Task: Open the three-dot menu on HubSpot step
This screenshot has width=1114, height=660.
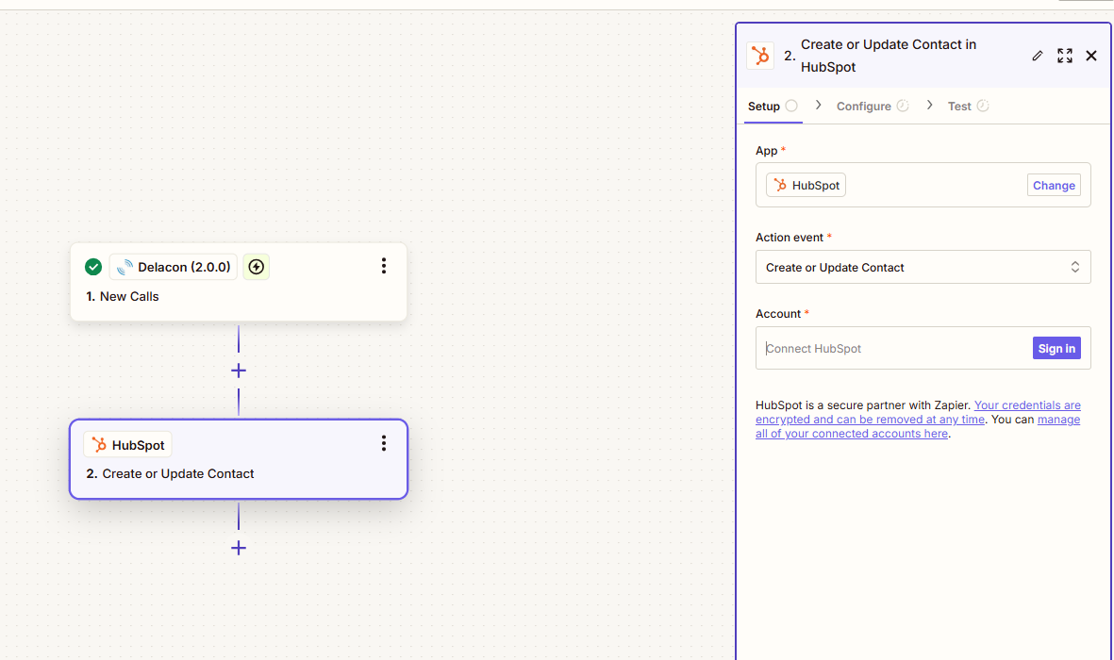Action: tap(384, 444)
